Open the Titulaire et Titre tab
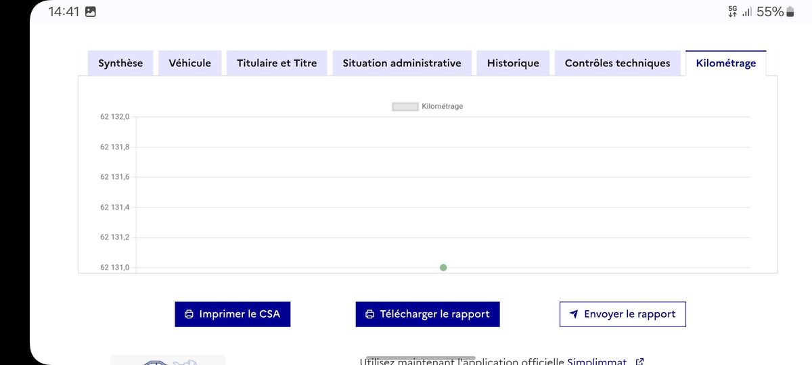The width and height of the screenshot is (812, 365). point(277,63)
